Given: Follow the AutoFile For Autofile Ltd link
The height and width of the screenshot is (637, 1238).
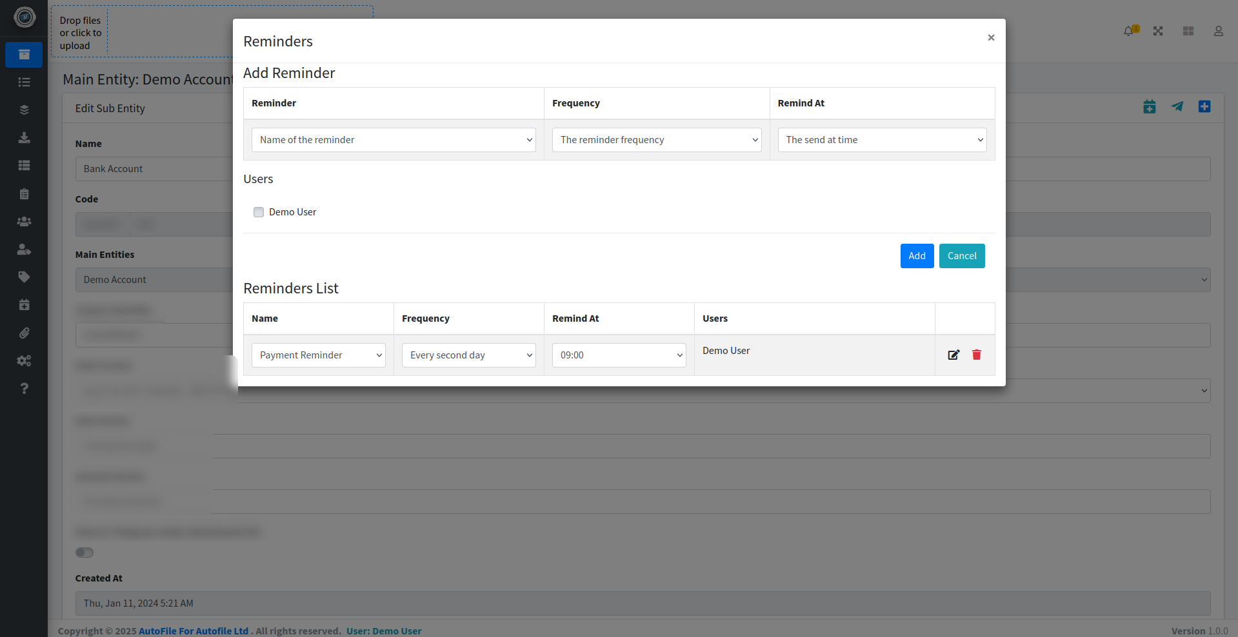Looking at the screenshot, I should coord(194,631).
